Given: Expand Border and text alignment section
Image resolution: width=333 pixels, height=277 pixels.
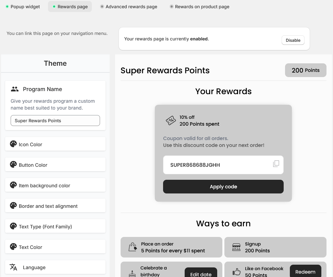Looking at the screenshot, I should point(55,206).
